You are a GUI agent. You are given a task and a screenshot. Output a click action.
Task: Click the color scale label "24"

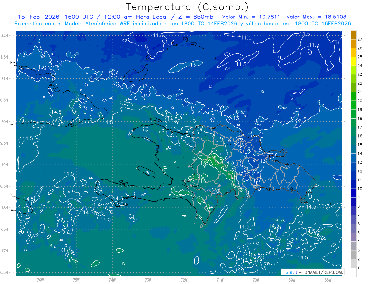[x=360, y=66]
